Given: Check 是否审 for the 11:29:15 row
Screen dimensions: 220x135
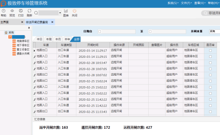Looking at the screenshot, I should point(210,56).
